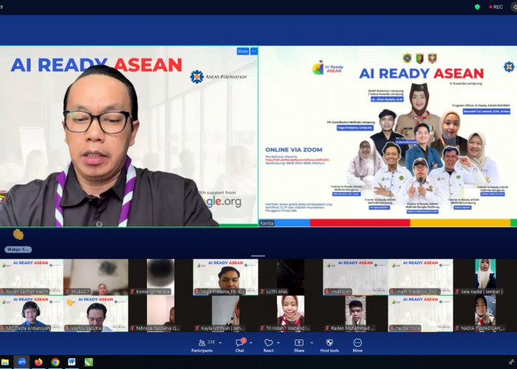Click the REC recording indicator
This screenshot has width=517, height=369.
496,7
